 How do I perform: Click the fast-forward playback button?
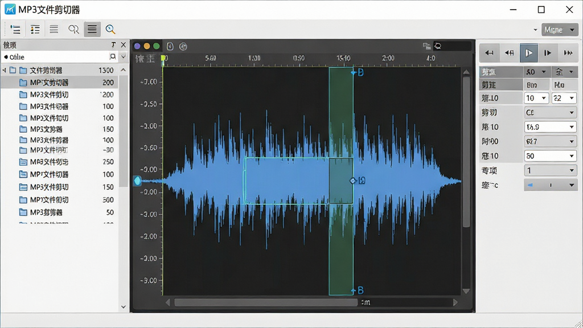point(568,53)
